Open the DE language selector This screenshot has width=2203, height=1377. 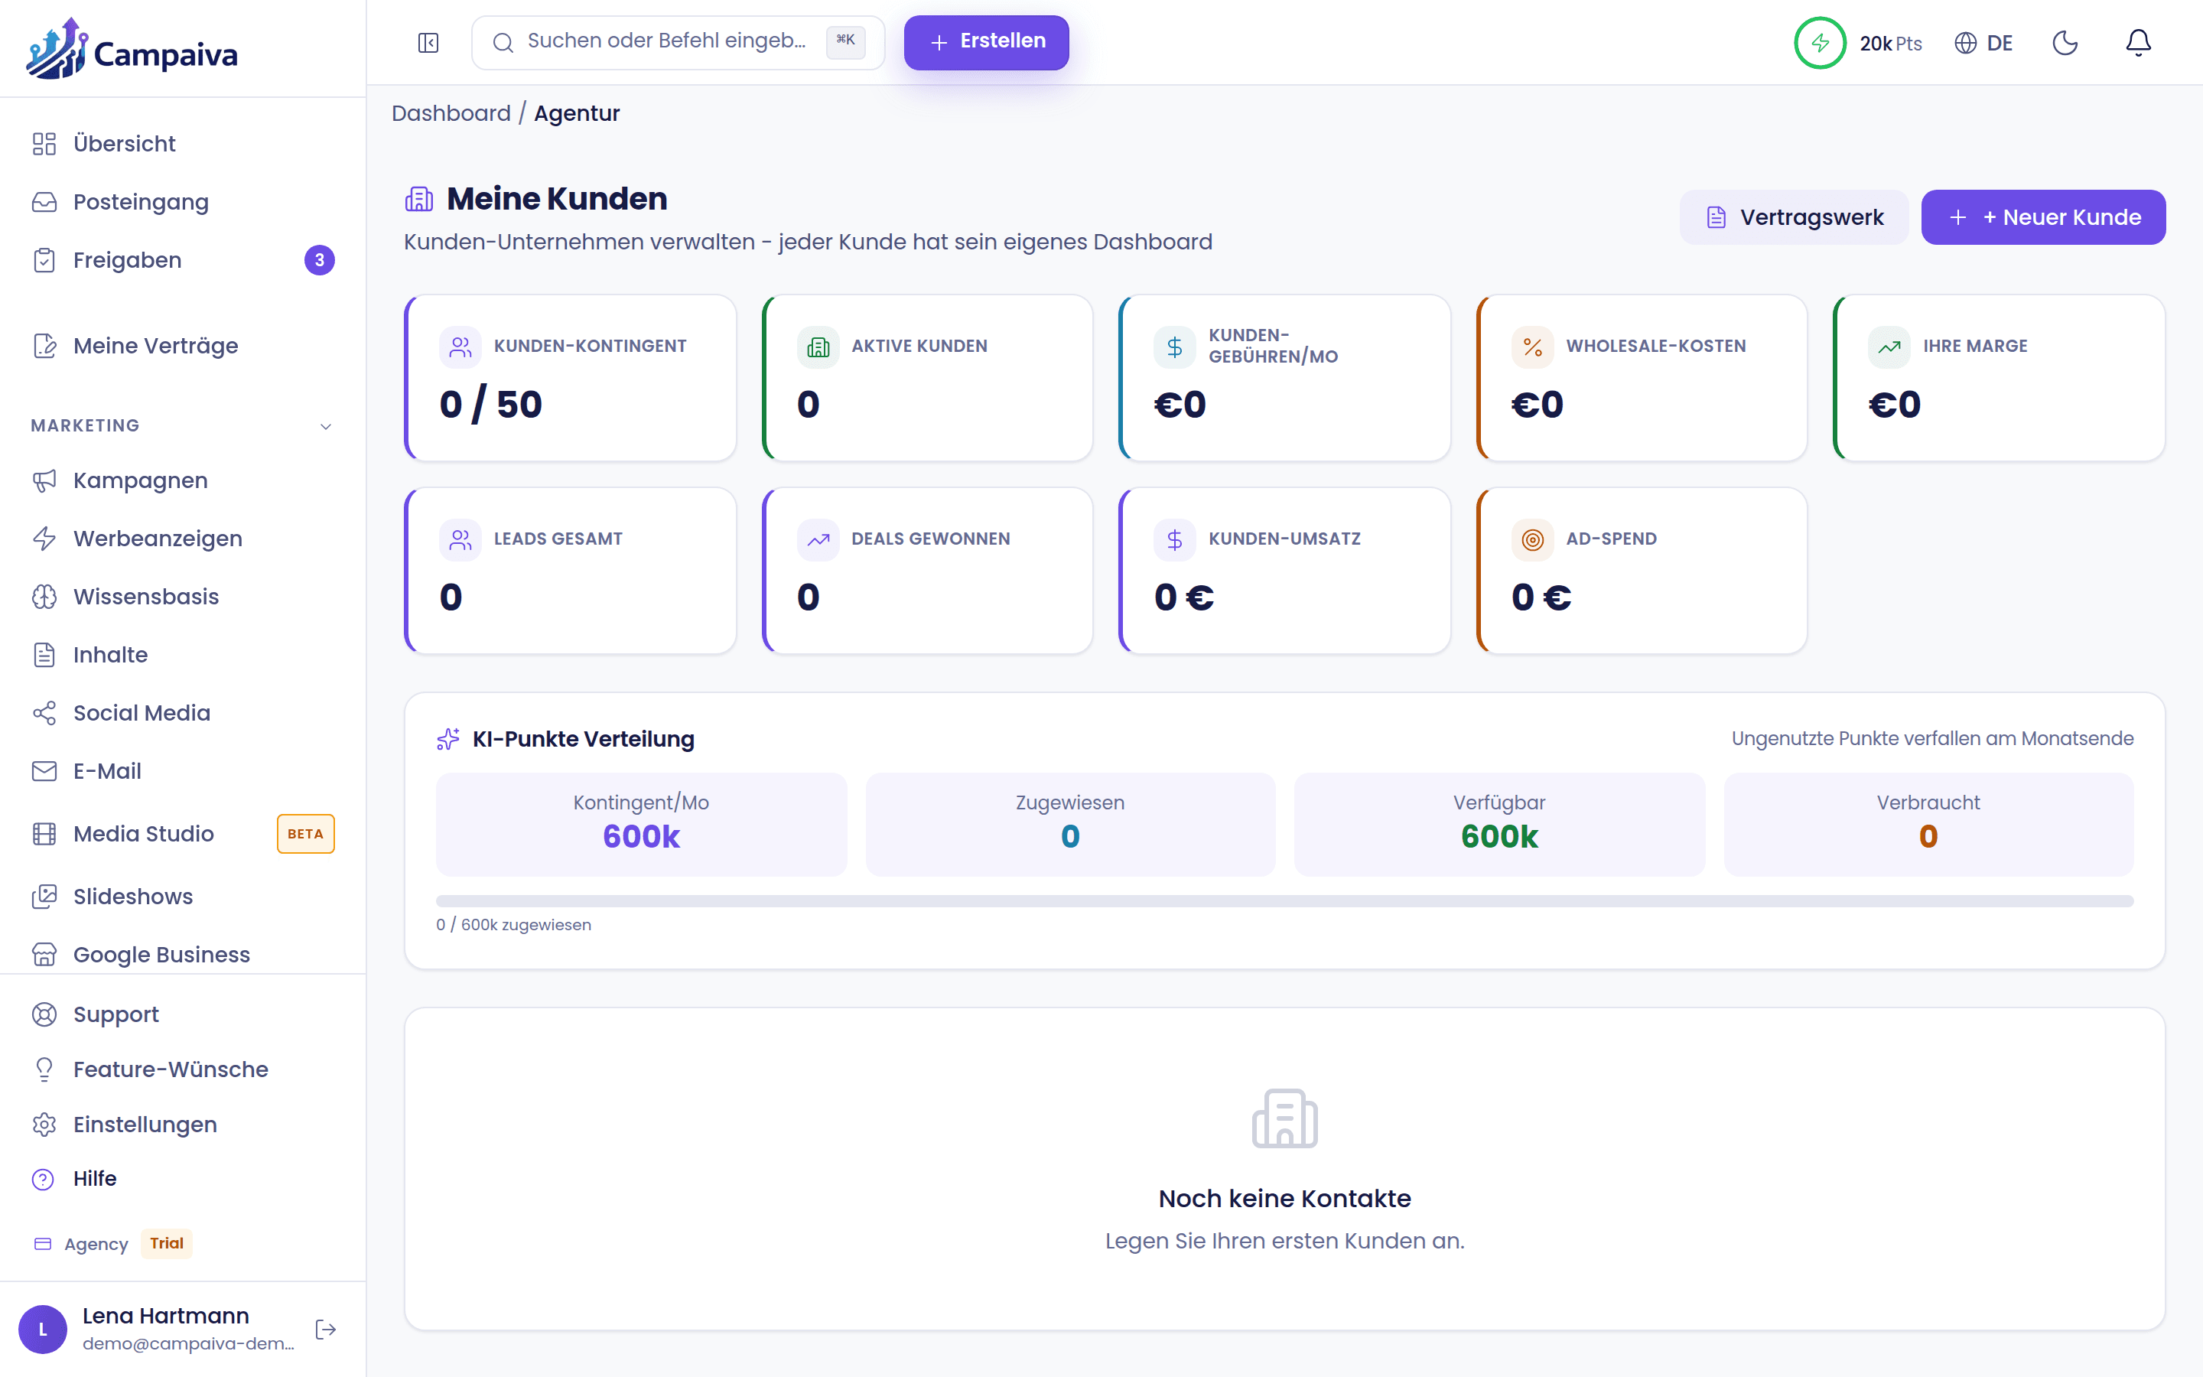(1984, 43)
